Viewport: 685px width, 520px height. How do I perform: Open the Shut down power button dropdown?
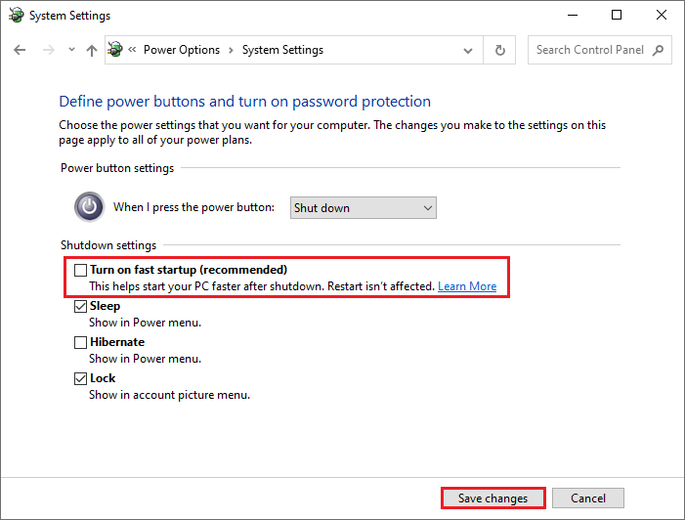point(364,207)
